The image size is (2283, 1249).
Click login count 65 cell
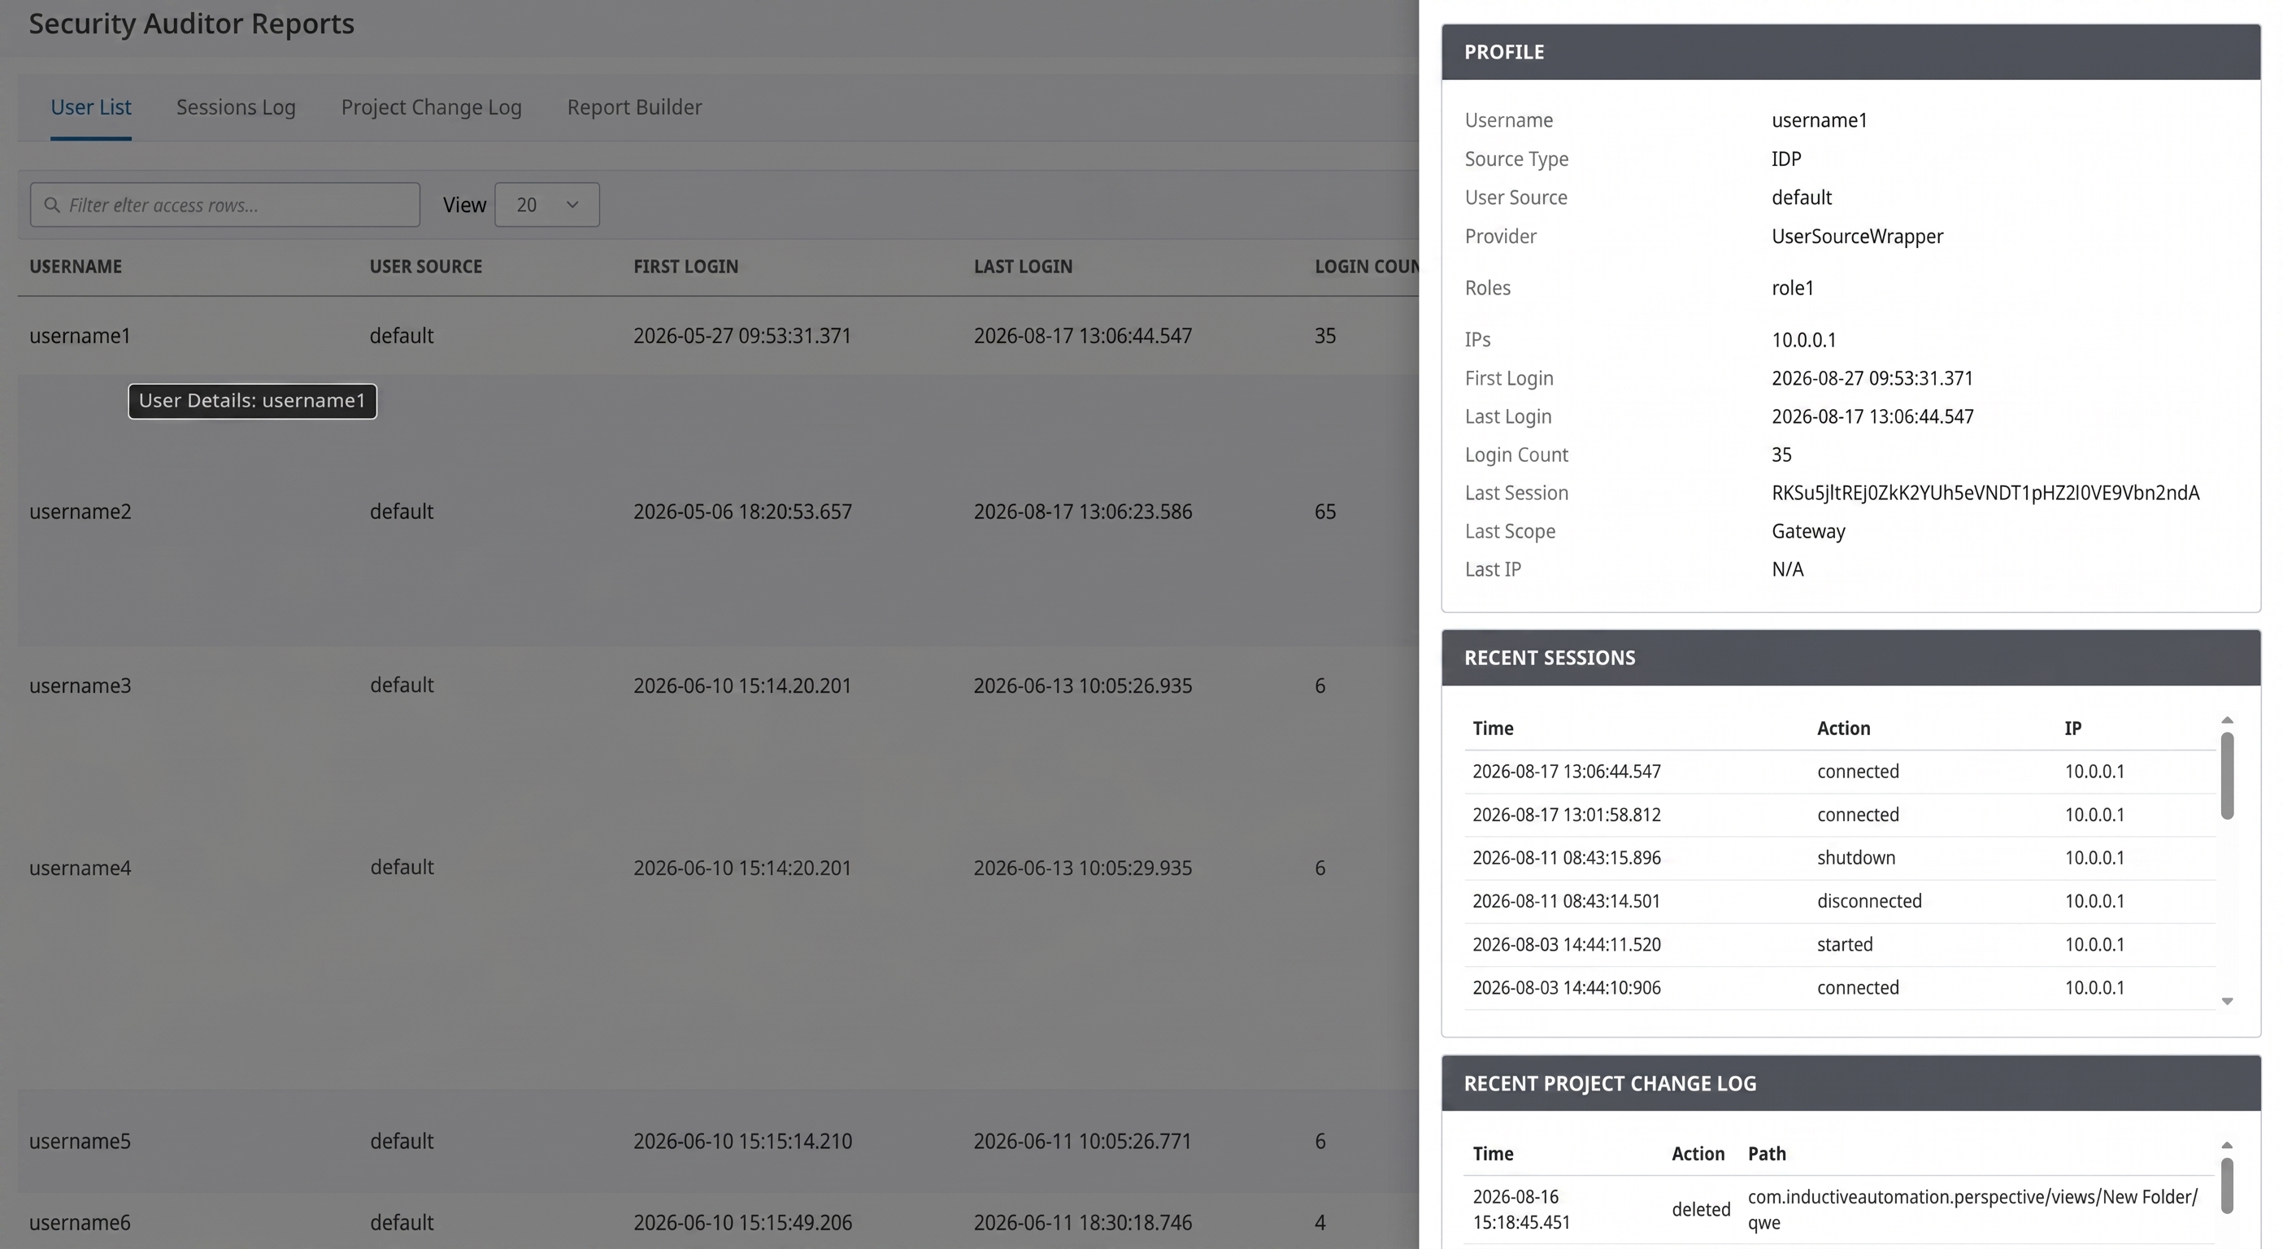tap(1325, 511)
